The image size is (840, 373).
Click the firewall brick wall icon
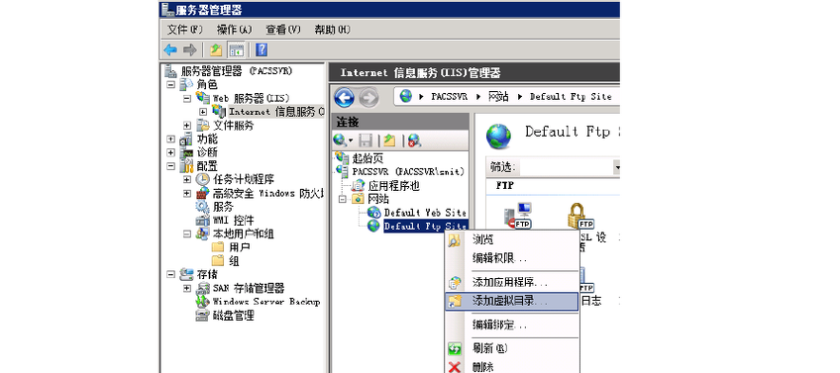[202, 193]
